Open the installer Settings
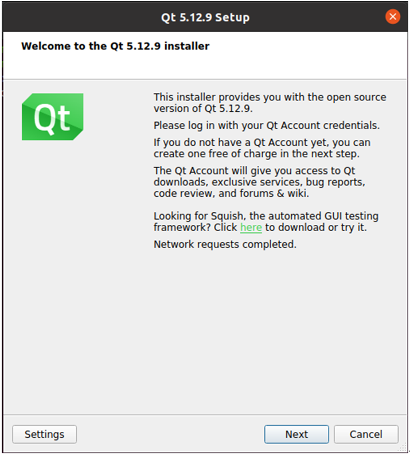The height and width of the screenshot is (455, 410). point(44,434)
